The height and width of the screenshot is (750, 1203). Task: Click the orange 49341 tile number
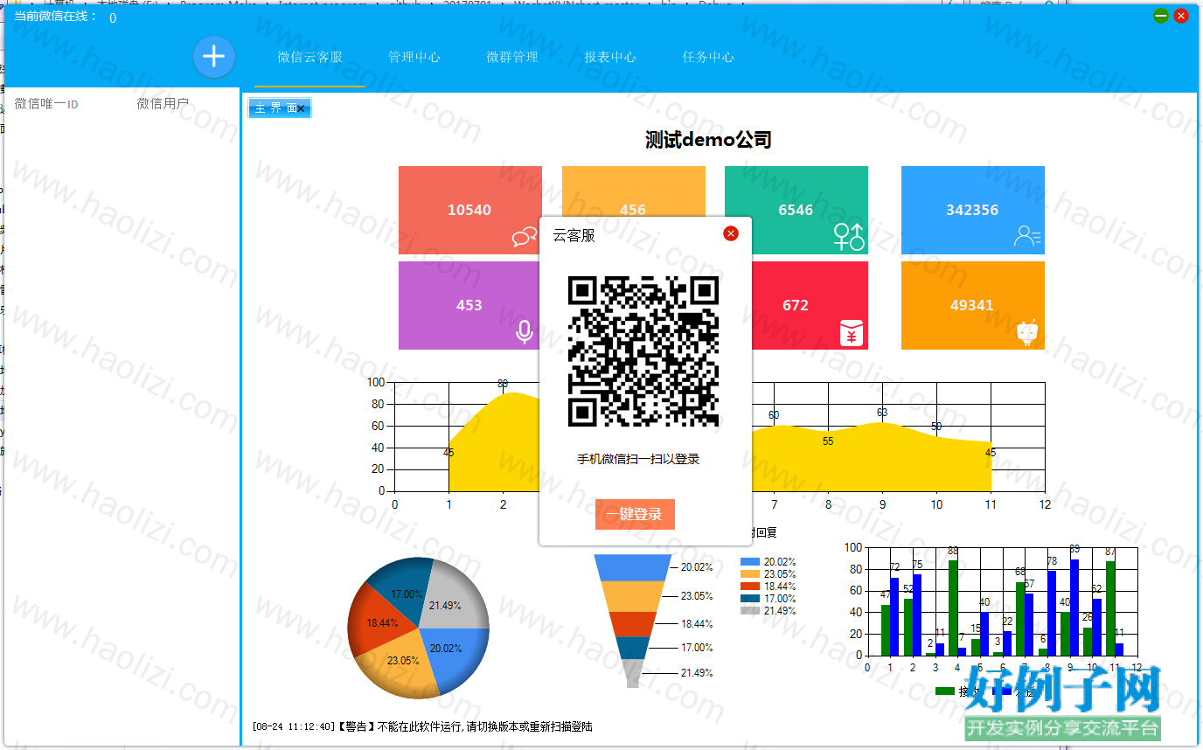point(972,305)
